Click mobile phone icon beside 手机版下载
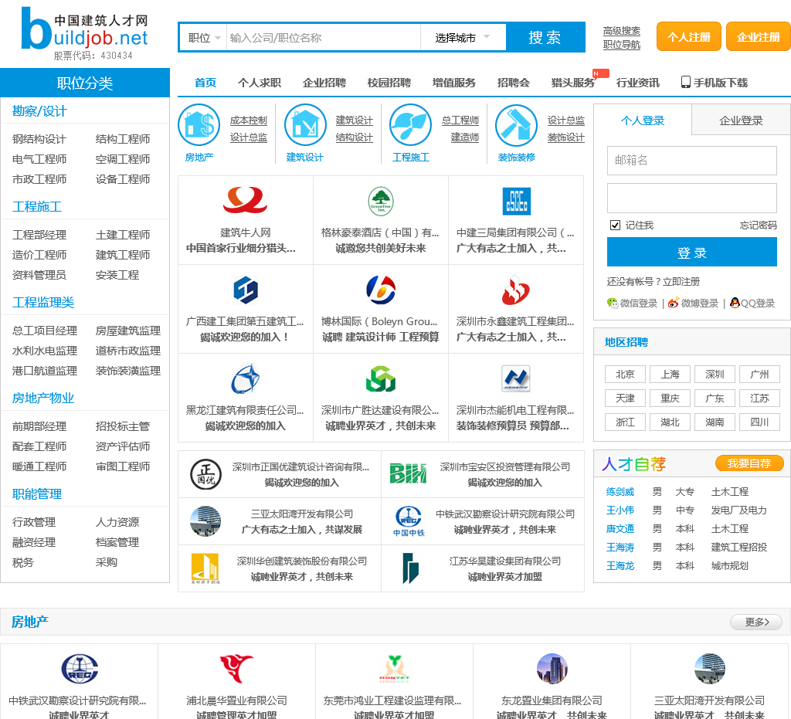 pyautogui.click(x=686, y=82)
